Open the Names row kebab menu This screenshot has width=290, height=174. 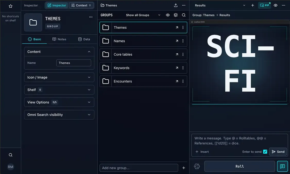click(x=183, y=41)
